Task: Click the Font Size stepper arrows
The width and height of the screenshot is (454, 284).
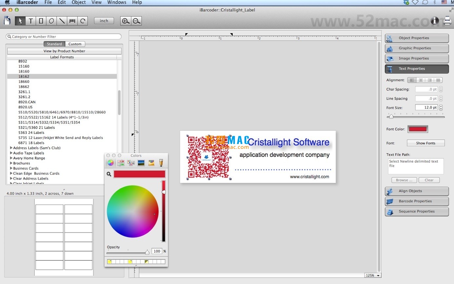Action: [441, 108]
